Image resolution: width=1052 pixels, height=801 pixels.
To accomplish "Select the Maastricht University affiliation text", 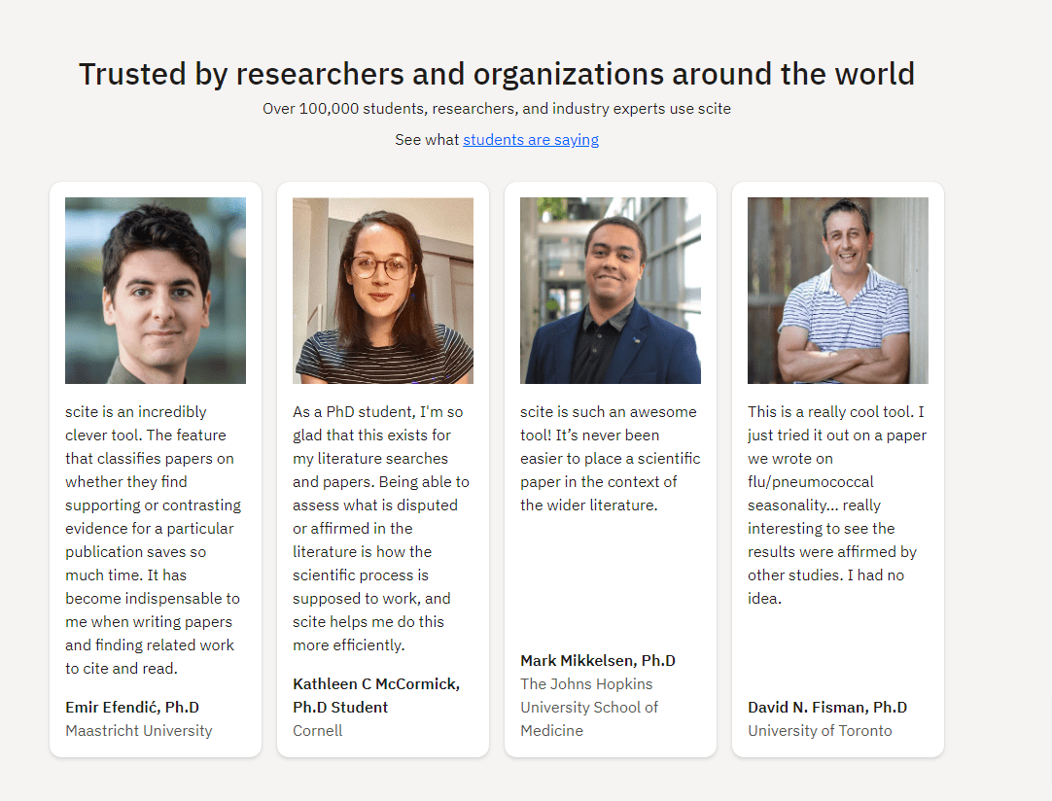I will point(138,730).
